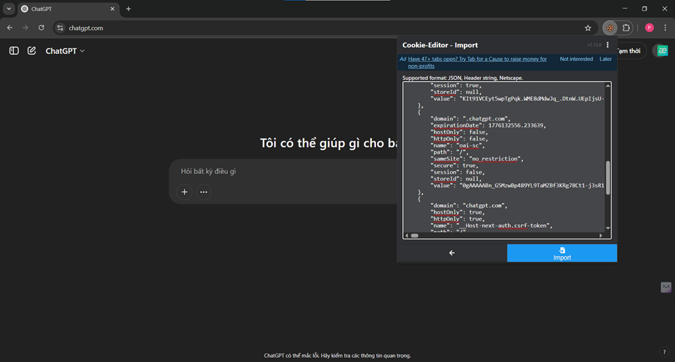Viewport: 675px width, 362px height.
Task: Open Cookie-Editor three-dot options menu
Action: tap(607, 45)
